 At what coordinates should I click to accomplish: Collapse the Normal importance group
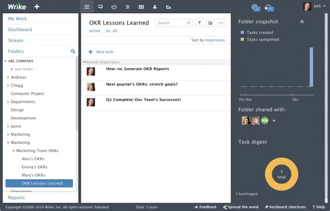[x=84, y=62]
